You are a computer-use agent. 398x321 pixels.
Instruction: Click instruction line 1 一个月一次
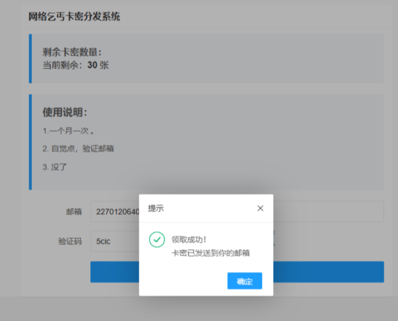click(x=69, y=130)
